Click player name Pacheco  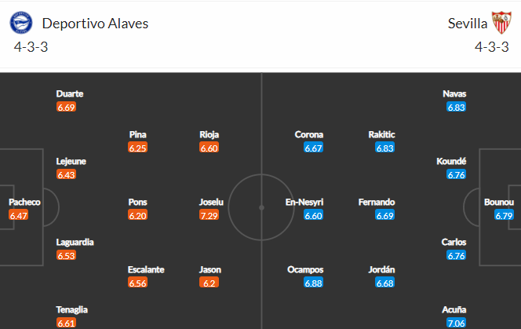coord(24,203)
